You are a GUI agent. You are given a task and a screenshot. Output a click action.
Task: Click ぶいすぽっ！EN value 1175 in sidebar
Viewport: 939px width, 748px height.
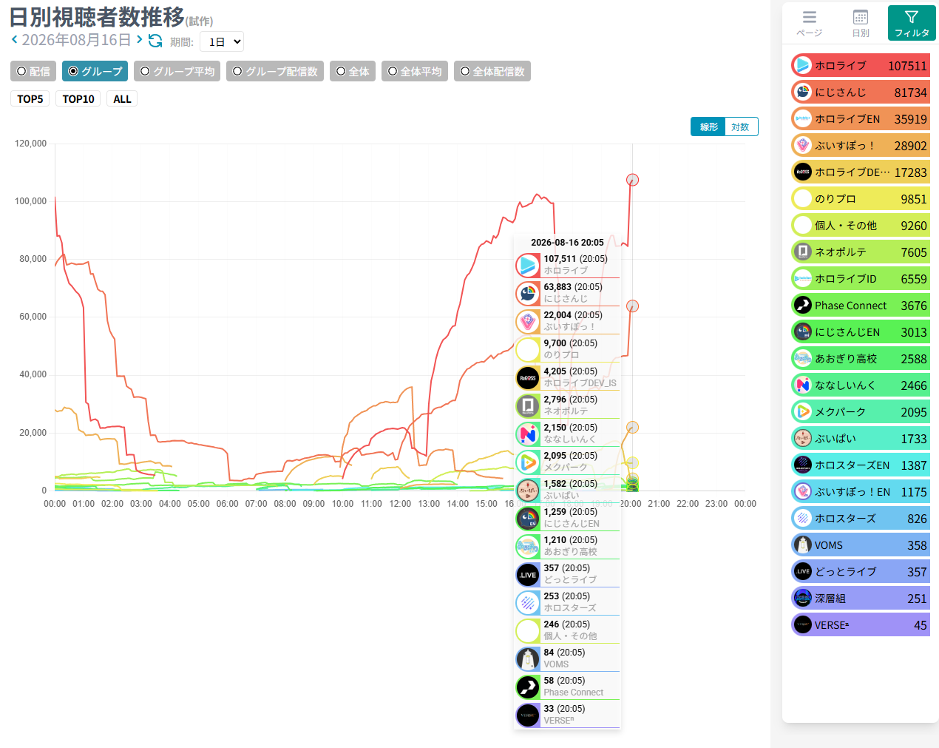[x=914, y=492]
